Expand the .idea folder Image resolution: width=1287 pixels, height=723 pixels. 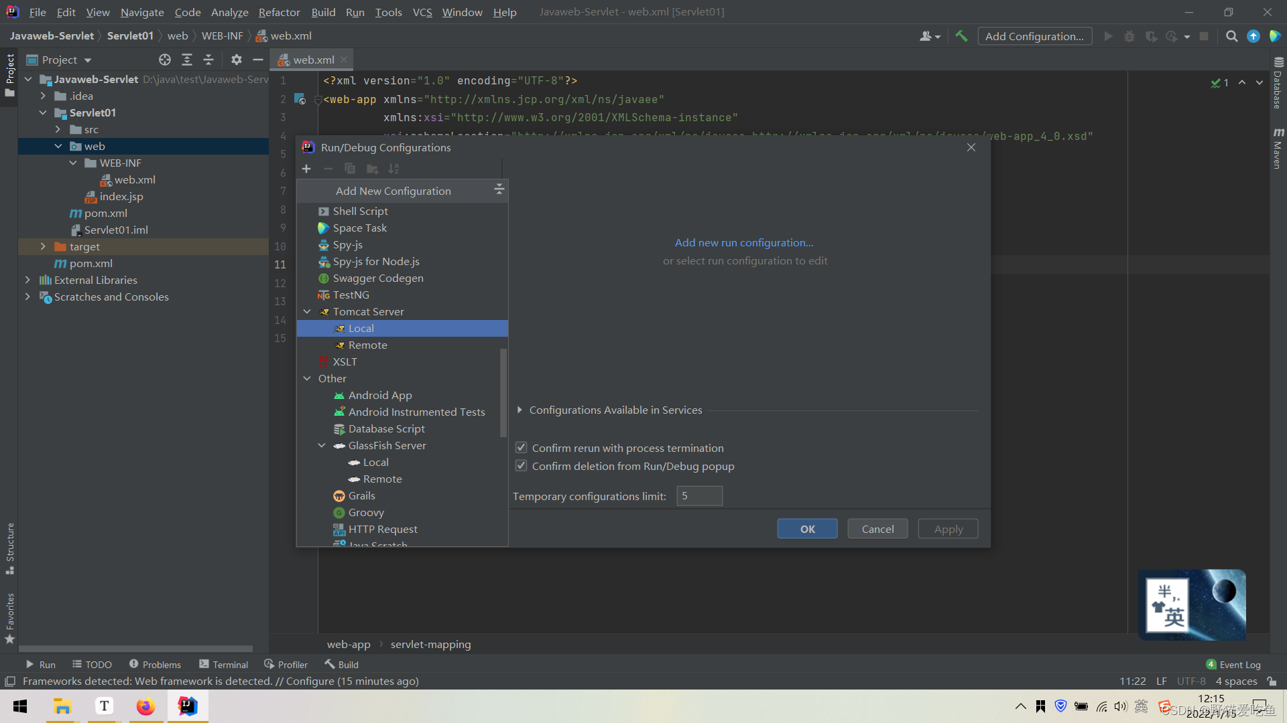point(43,96)
